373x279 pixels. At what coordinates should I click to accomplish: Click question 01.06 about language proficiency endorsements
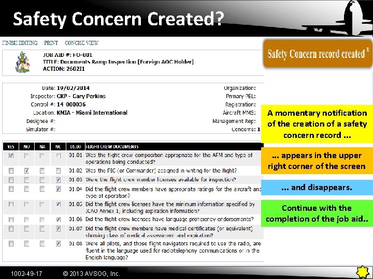[x=169, y=219]
